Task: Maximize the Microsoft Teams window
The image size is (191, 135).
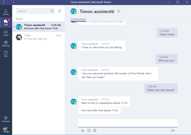Action: pos(178,2)
